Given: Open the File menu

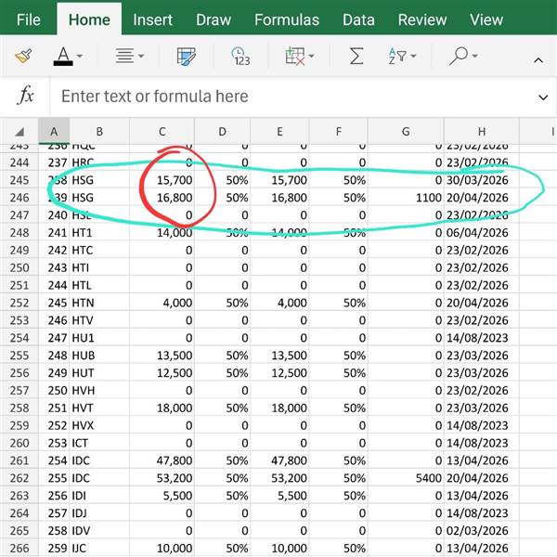Looking at the screenshot, I should [29, 19].
